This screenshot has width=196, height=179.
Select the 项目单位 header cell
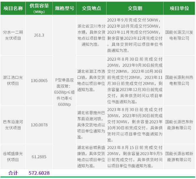[179, 8]
